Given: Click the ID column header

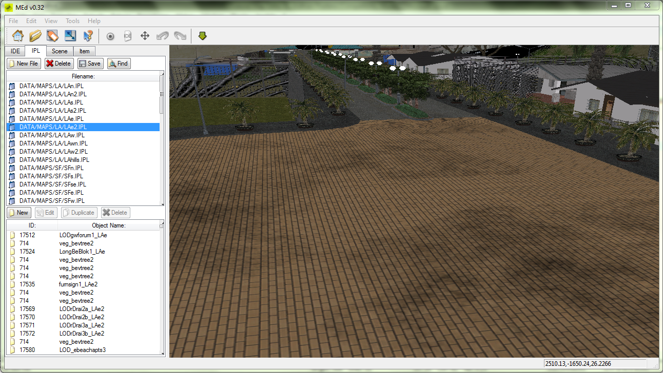Looking at the screenshot, I should coord(32,225).
